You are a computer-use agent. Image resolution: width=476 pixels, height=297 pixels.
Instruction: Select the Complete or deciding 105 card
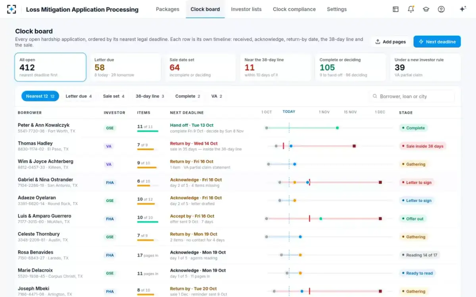(x=350, y=67)
